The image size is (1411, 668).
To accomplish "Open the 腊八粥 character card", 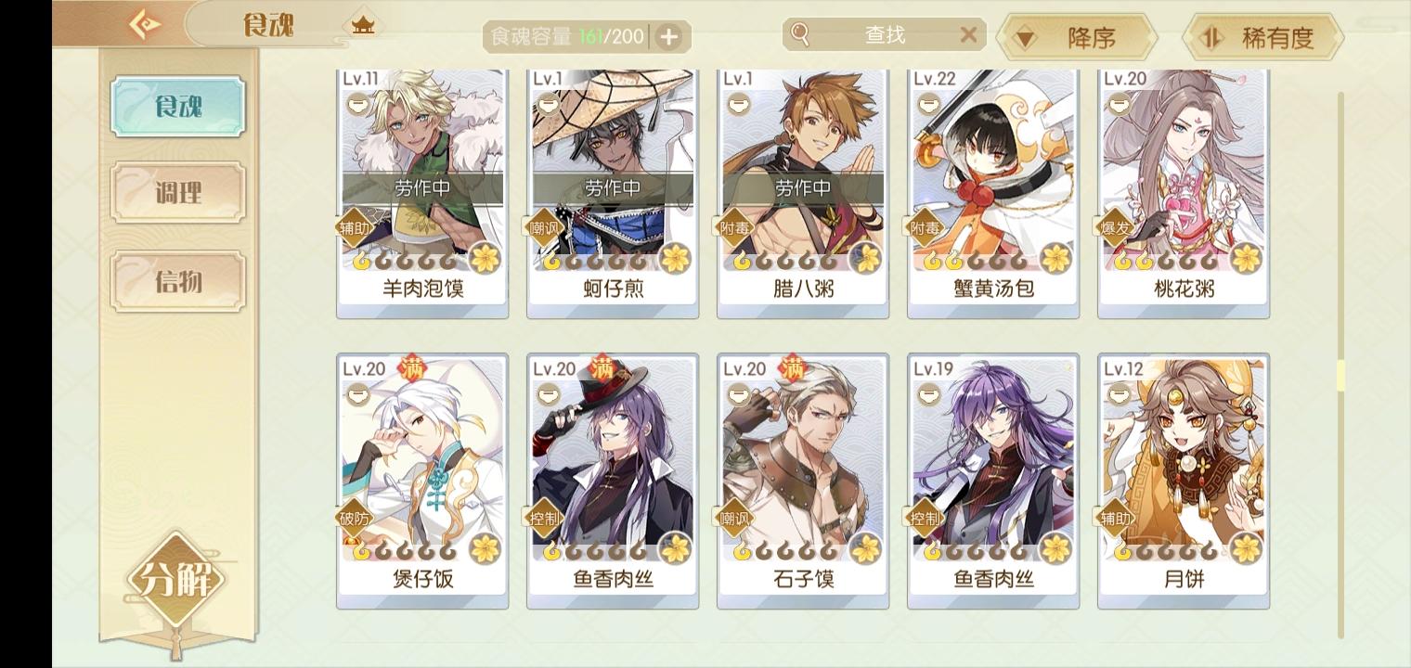I will pos(803,193).
